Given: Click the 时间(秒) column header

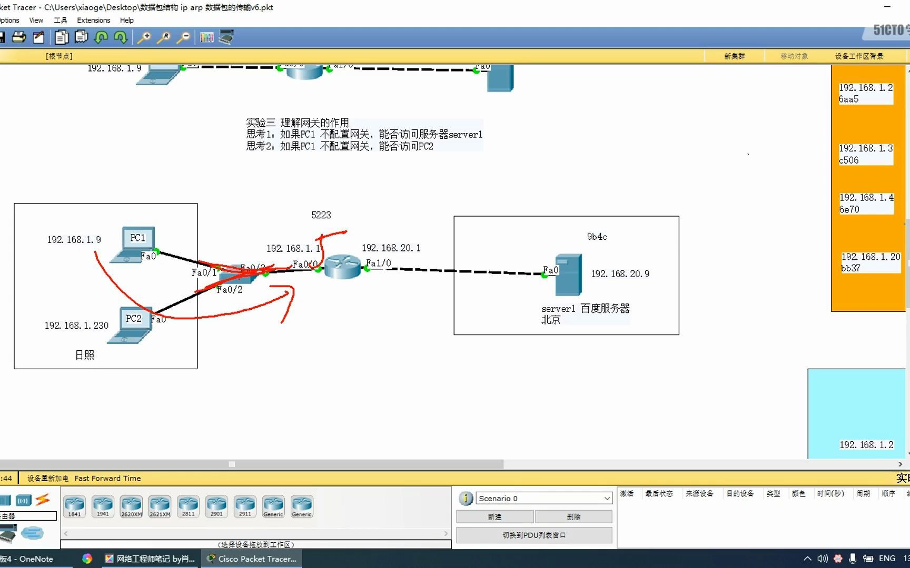Looking at the screenshot, I should [831, 494].
